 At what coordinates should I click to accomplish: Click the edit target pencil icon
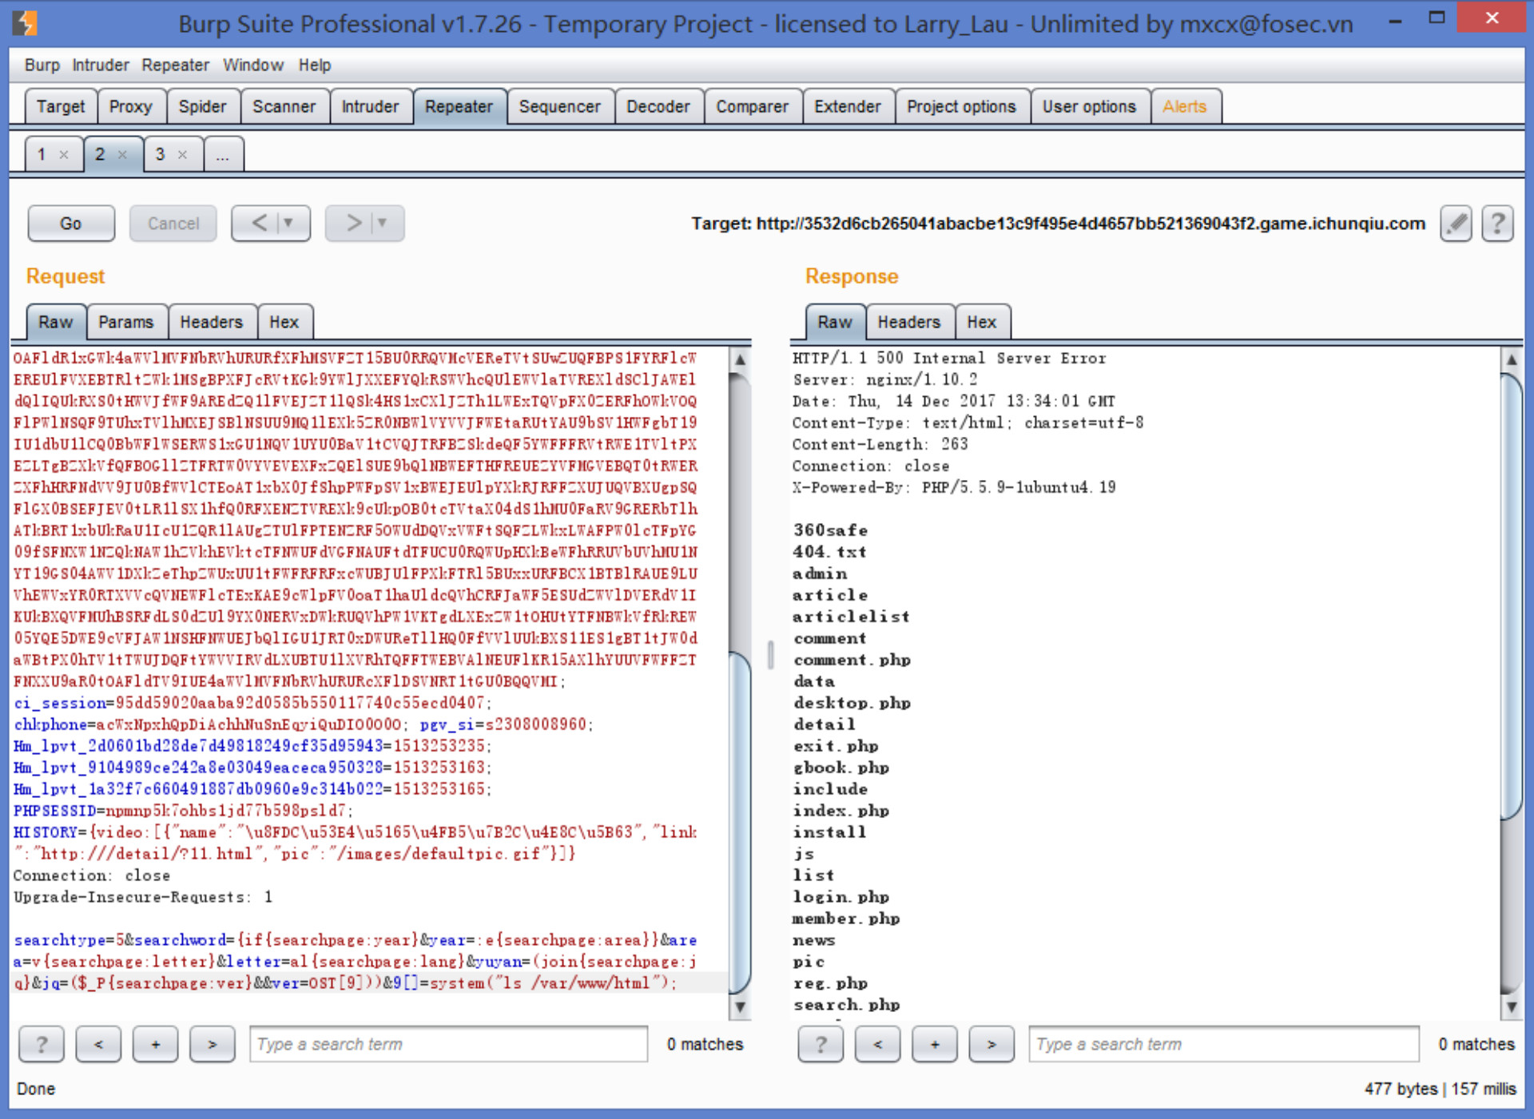coord(1456,224)
